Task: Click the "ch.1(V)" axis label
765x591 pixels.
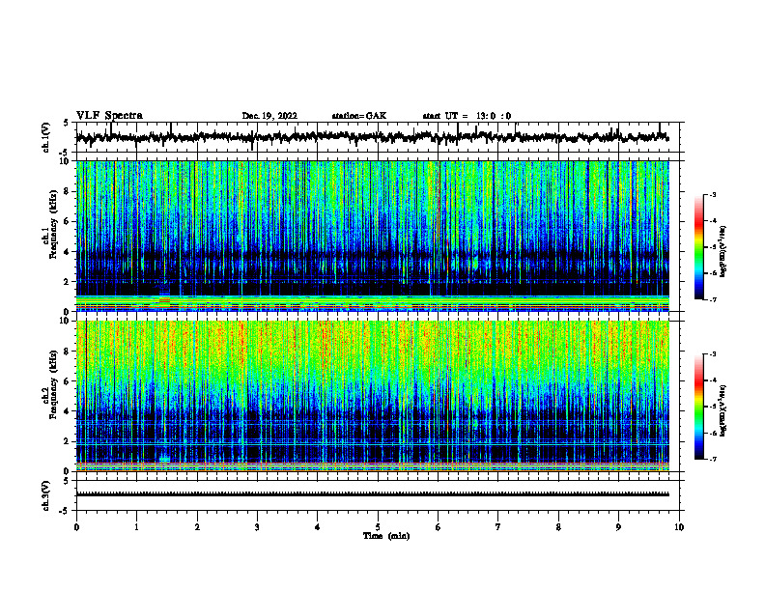Action: point(46,137)
